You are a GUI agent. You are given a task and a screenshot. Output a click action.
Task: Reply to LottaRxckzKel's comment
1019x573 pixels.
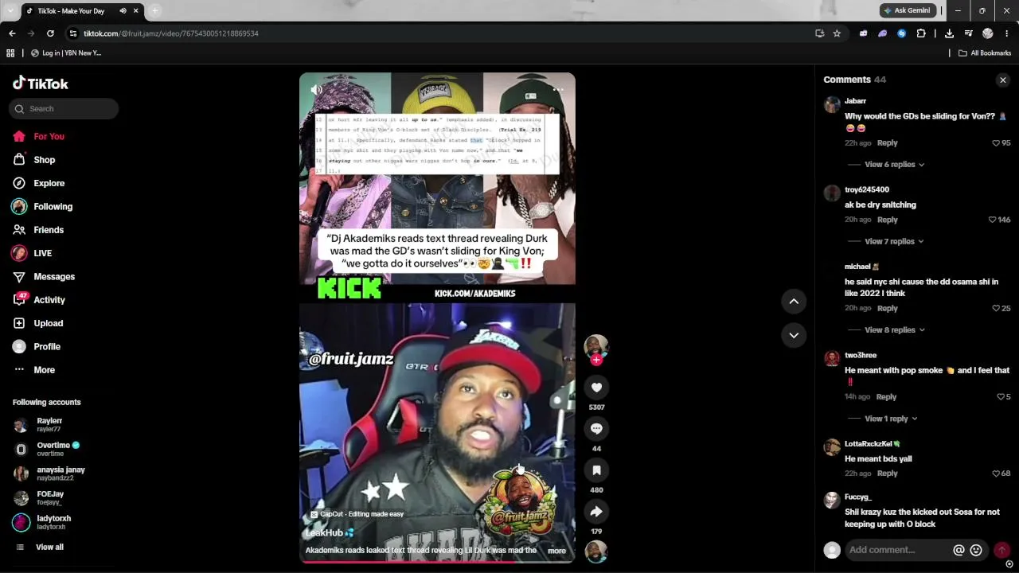tap(887, 474)
